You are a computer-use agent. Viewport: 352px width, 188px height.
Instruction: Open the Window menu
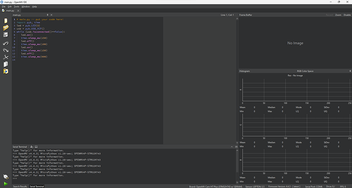coord(26,7)
